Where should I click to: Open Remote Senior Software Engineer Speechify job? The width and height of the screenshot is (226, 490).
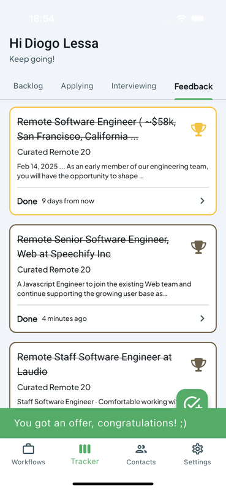[x=93, y=247]
